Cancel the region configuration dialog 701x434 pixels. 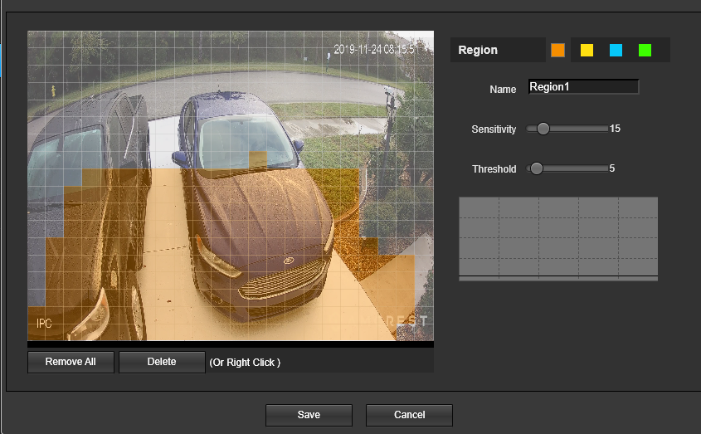pos(409,415)
